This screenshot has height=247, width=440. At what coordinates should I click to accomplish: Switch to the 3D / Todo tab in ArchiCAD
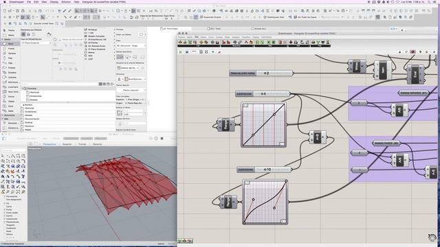coord(214,29)
